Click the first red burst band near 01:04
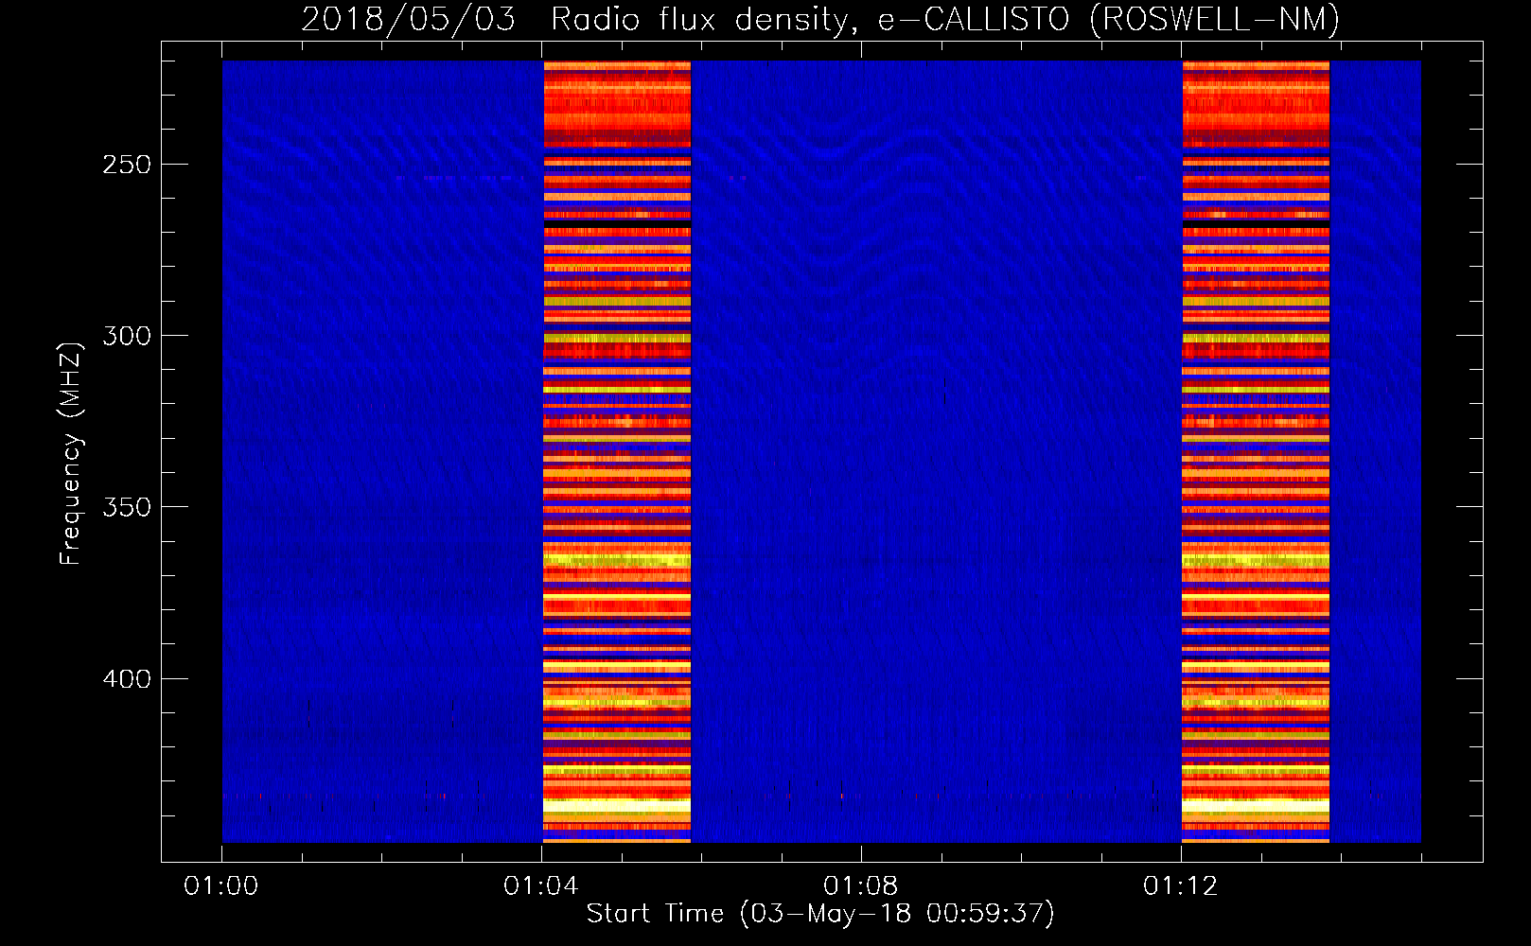The width and height of the screenshot is (1531, 946). tap(617, 451)
